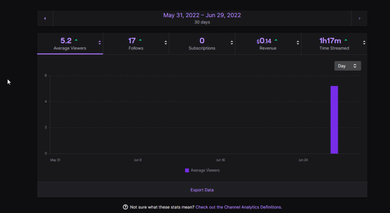
Task: Expand the Time Streamed metric selector arrows
Action: click(x=364, y=43)
